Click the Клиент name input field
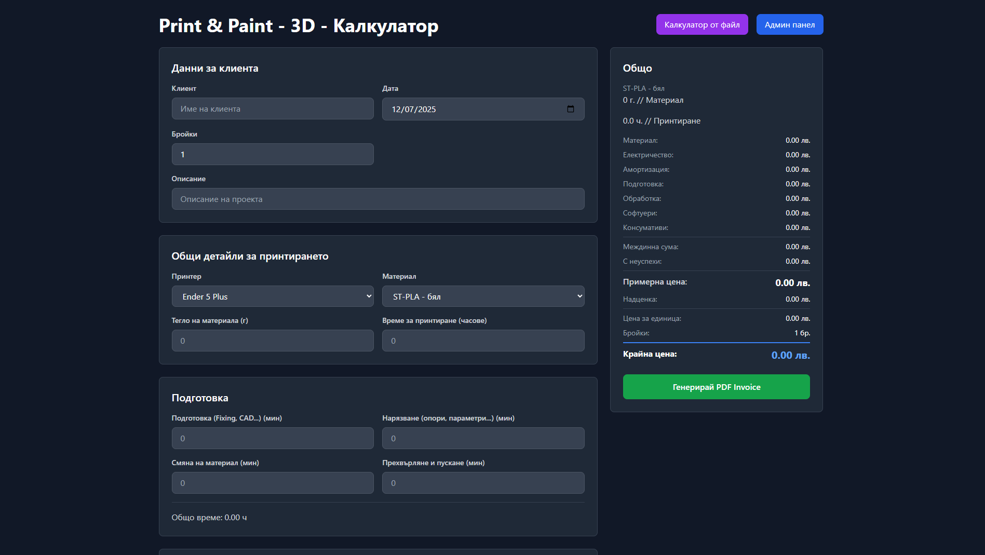 coord(272,109)
